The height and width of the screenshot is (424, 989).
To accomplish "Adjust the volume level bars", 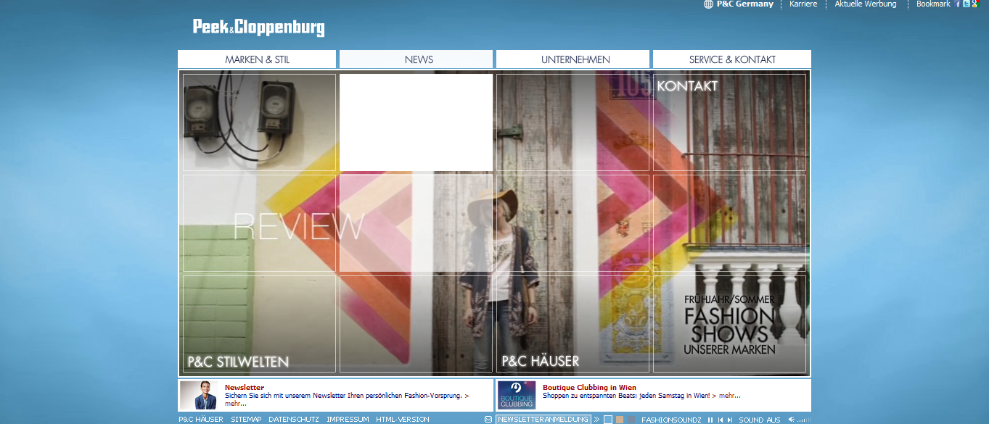I will click(801, 420).
